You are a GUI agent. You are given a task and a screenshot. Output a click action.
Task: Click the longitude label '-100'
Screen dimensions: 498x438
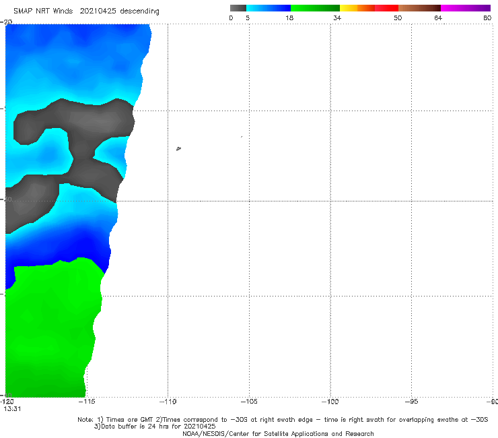(x=330, y=402)
